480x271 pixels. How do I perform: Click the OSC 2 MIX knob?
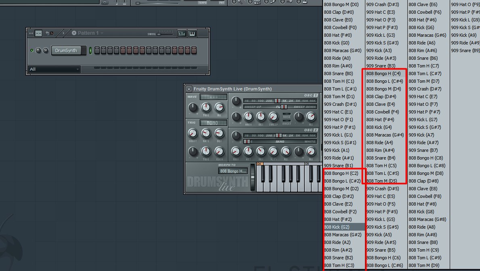click(311, 151)
